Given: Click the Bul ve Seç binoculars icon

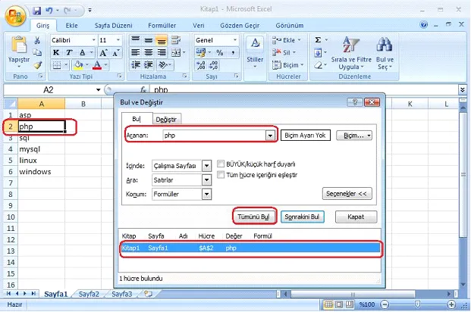Looking at the screenshot, I should 385,47.
